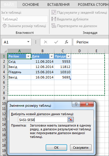Click cell with date 15.06.2014
The width and height of the screenshot is (109, 156).
42,72
